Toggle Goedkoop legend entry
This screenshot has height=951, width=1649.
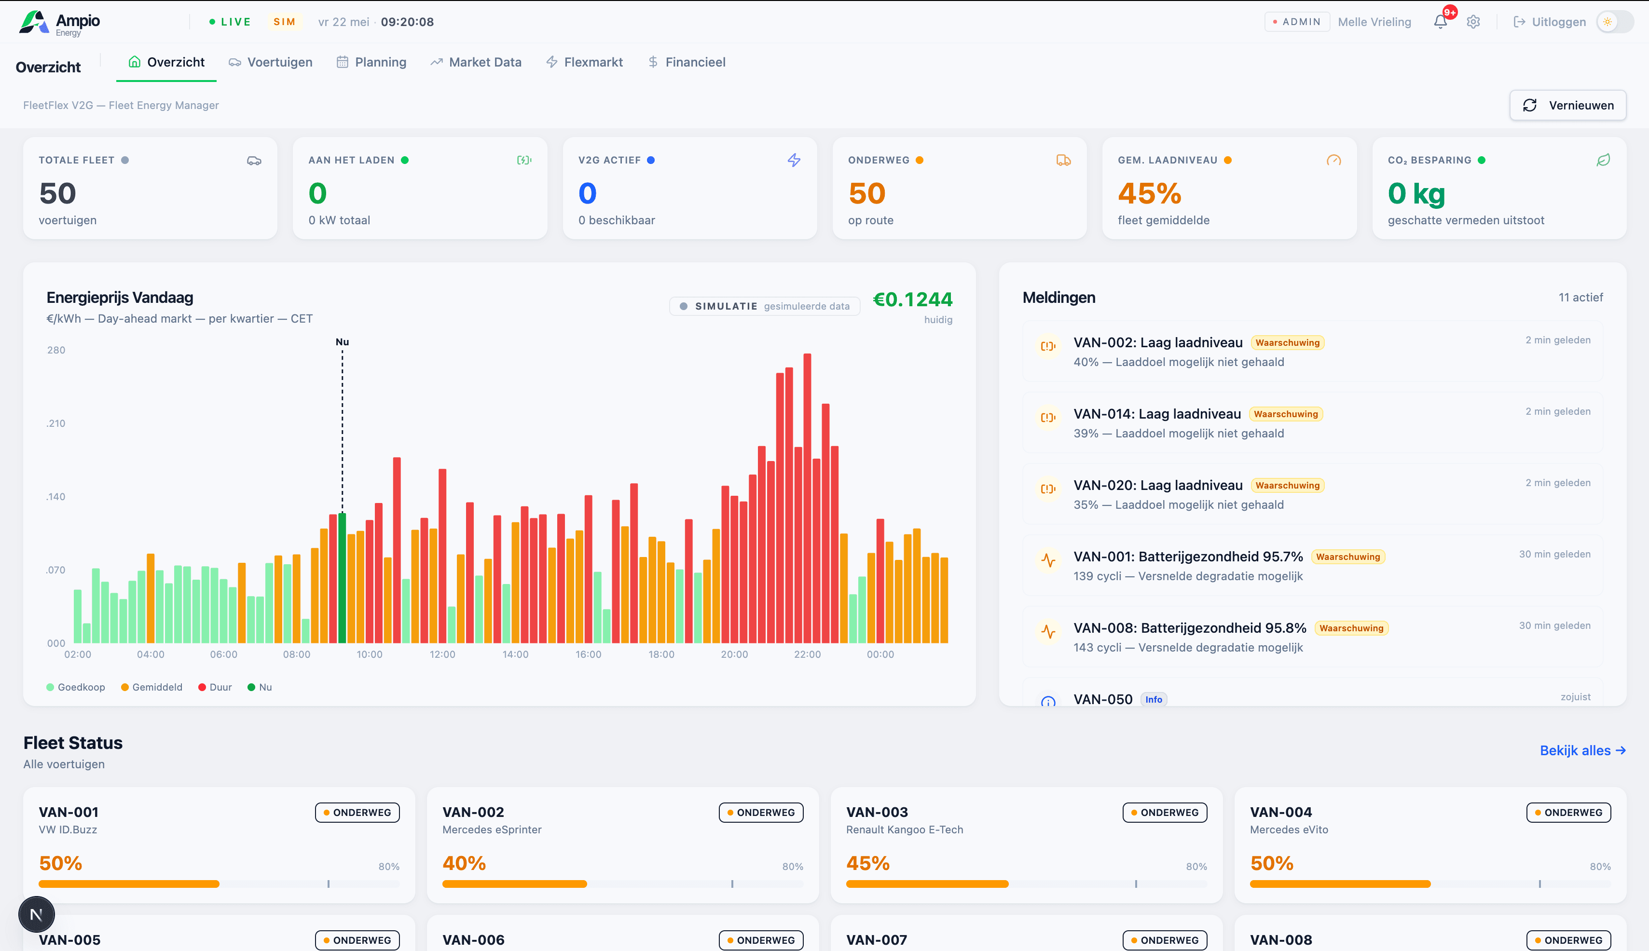[76, 687]
